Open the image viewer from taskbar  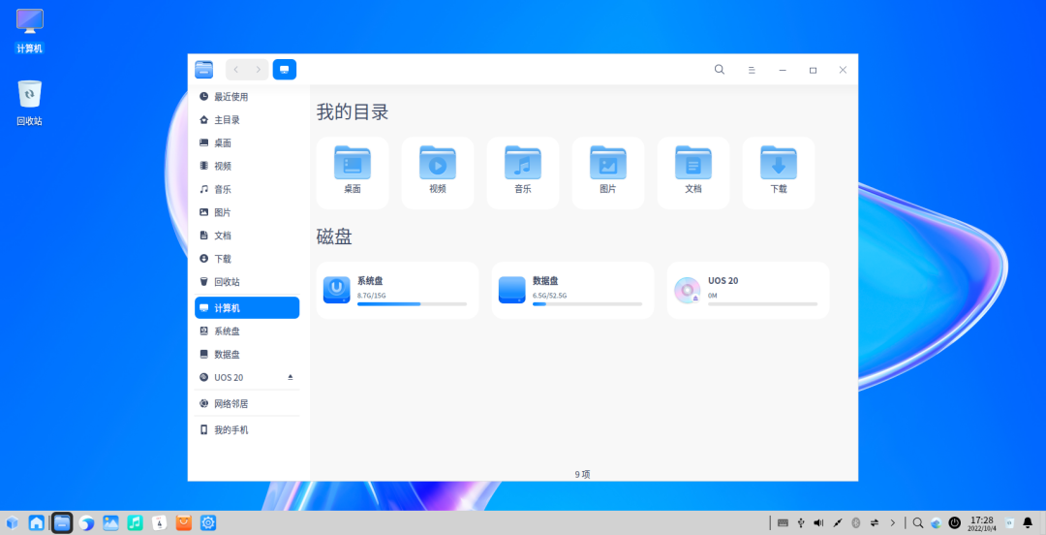[110, 523]
